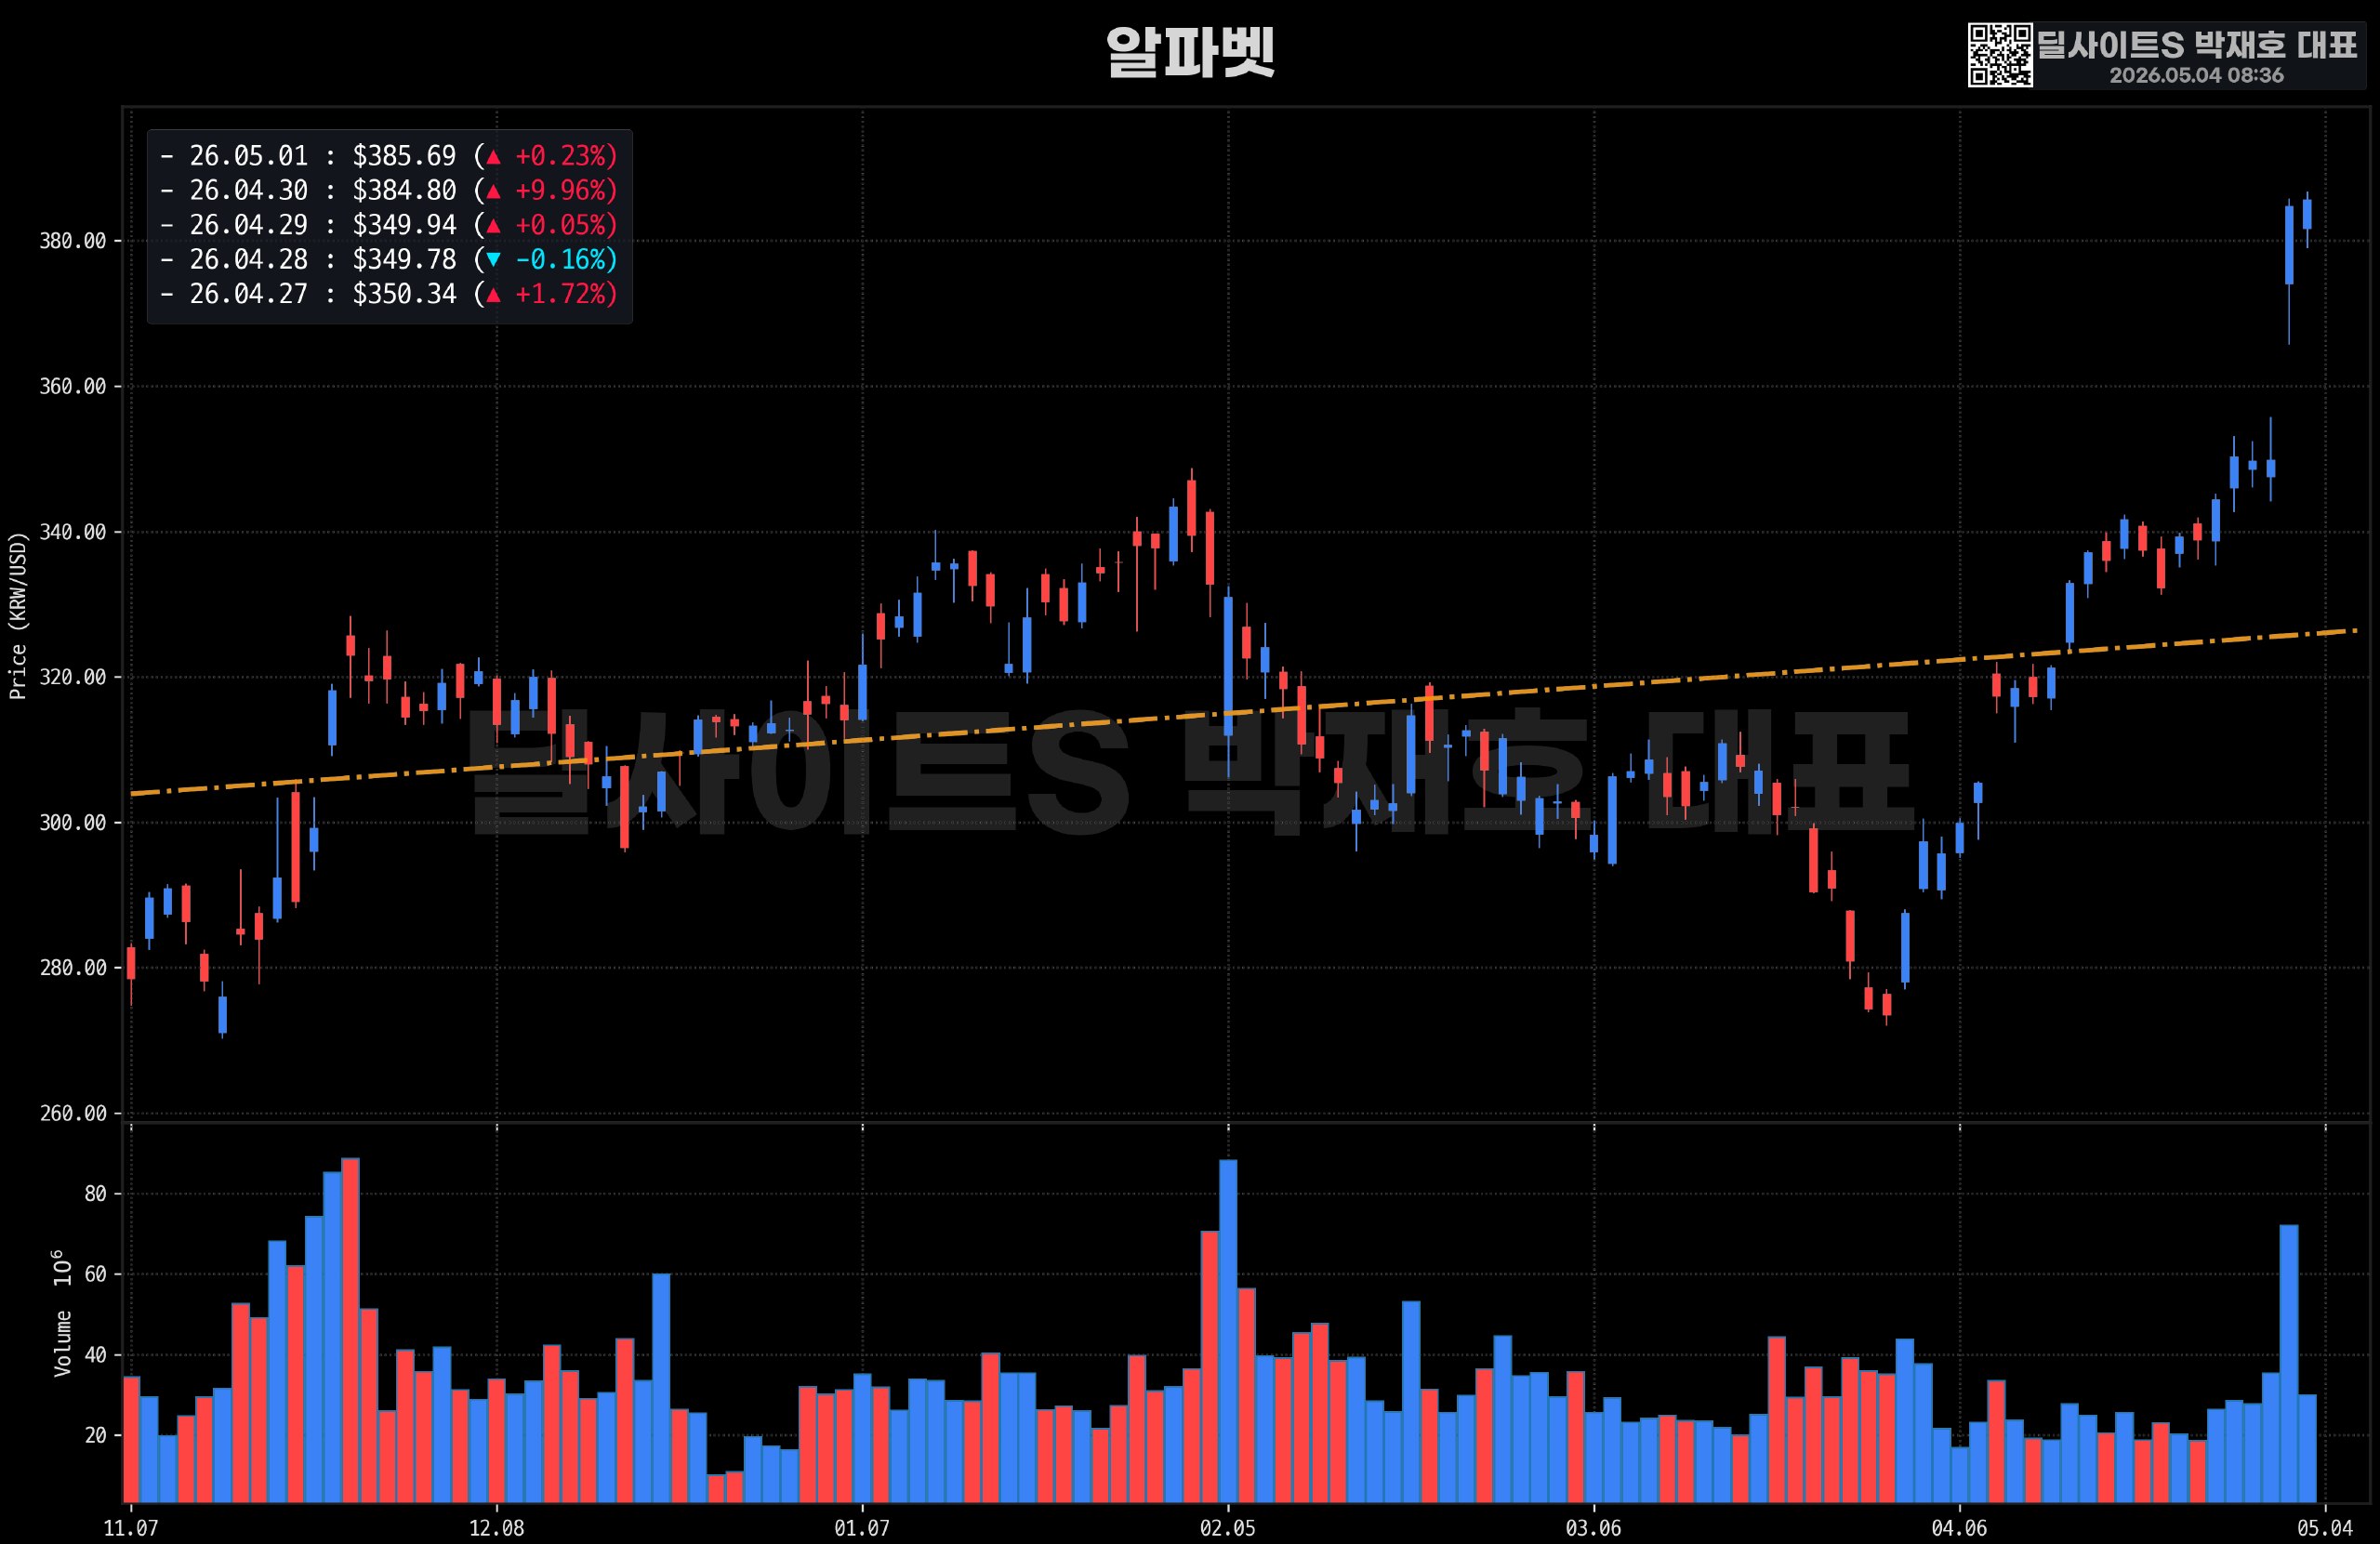Click the 260.00 price axis label
The image size is (2380, 1544).
point(72,1113)
